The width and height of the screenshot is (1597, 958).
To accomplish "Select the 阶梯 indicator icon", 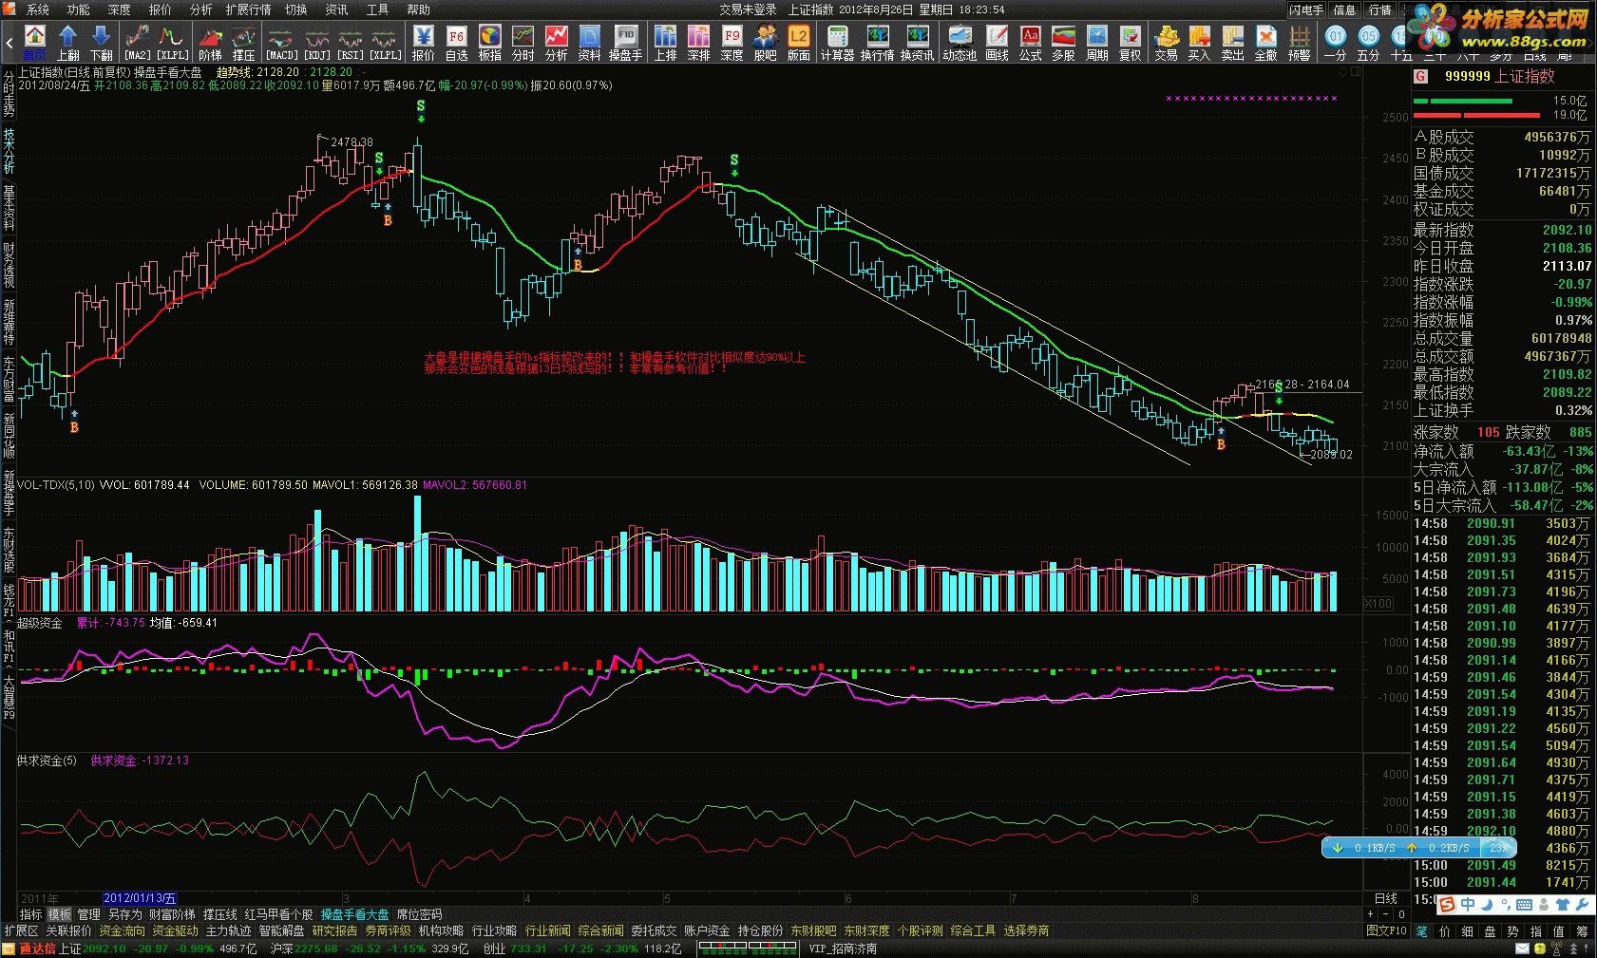I will click(210, 43).
